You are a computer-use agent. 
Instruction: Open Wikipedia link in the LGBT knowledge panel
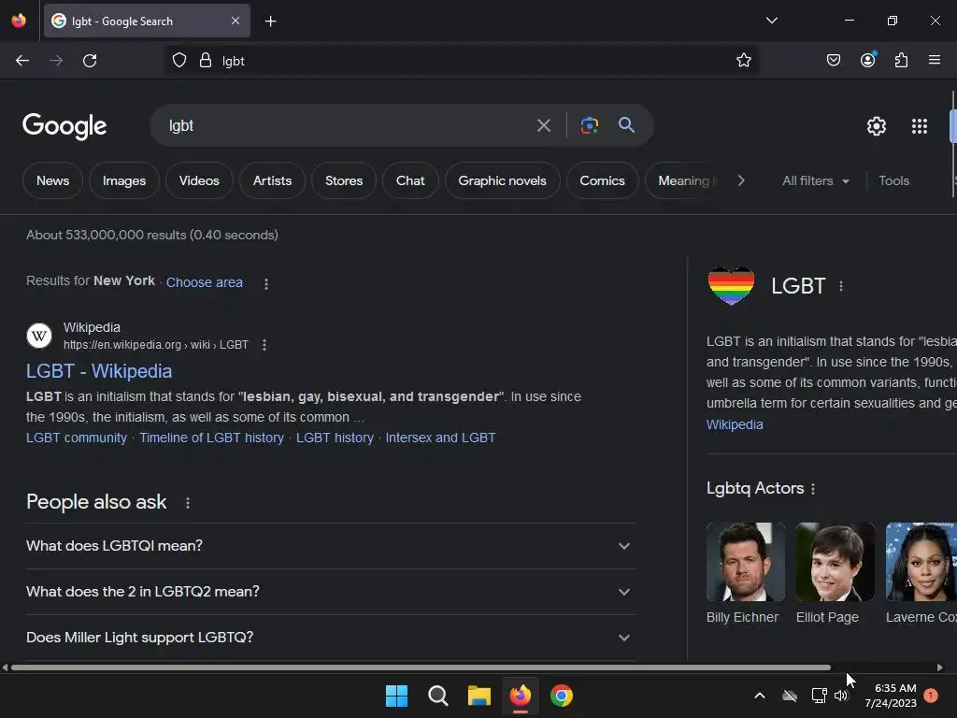[735, 424]
